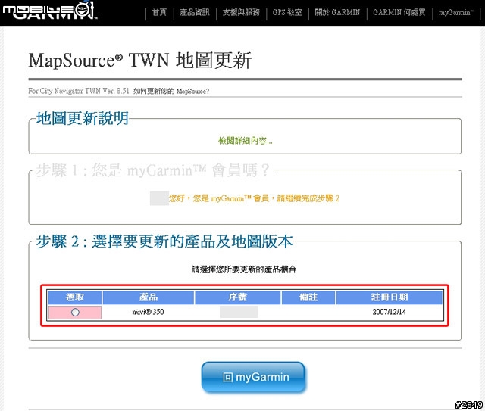Open the 產品資訊 menu item
485x411 pixels.
(x=195, y=12)
